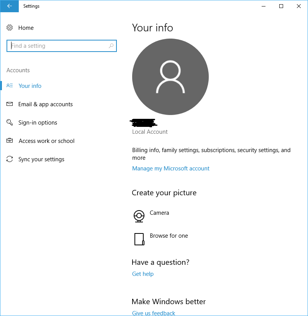Screen dimensions: 308x316
Task: Open Access work or school
Action: [x=46, y=141]
